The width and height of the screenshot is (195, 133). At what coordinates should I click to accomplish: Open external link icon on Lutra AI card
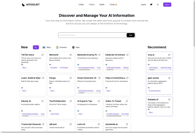tap(99, 124)
